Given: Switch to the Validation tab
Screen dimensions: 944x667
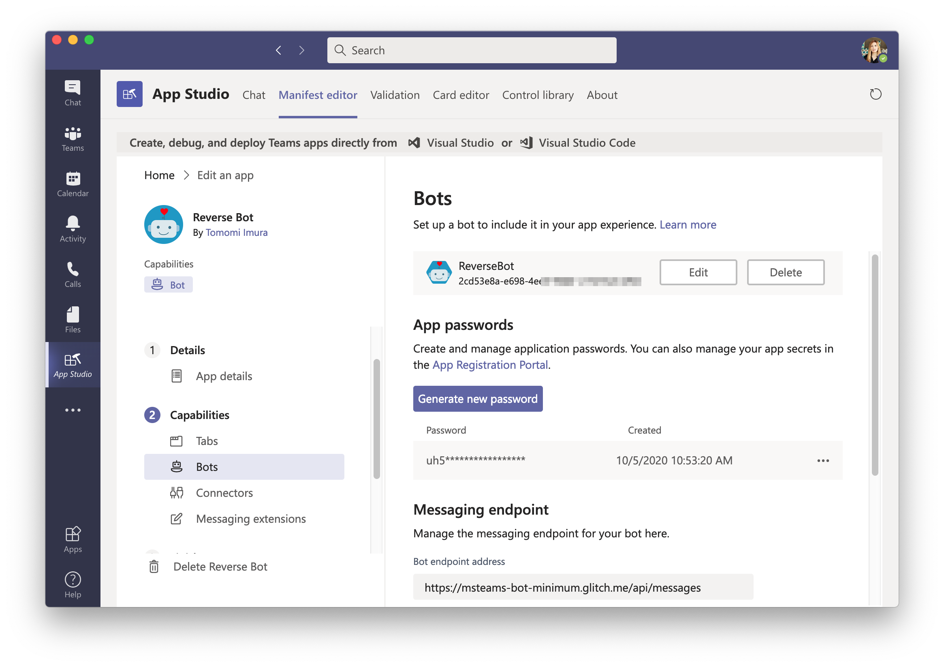Looking at the screenshot, I should (395, 95).
